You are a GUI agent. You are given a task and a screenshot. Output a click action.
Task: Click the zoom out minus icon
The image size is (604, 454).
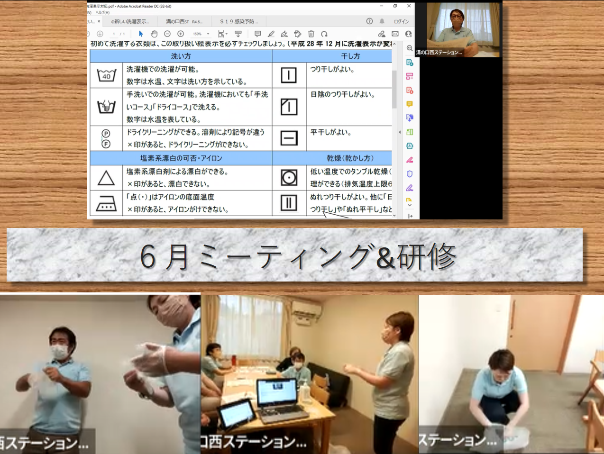(167, 34)
